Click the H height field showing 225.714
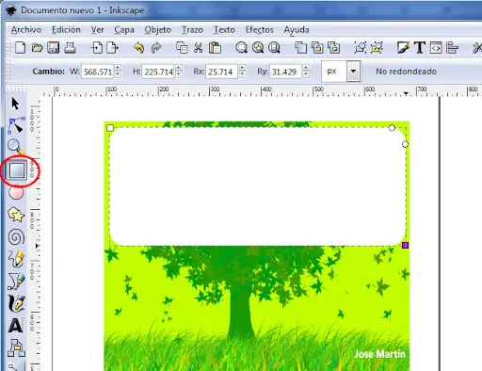The image size is (482, 371). [x=158, y=72]
